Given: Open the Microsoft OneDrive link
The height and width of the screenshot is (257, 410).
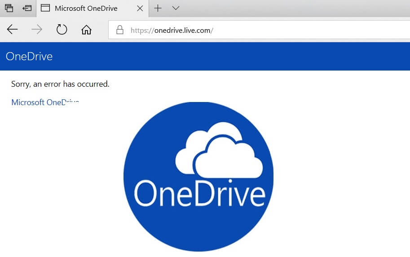Looking at the screenshot, I should click(x=45, y=102).
